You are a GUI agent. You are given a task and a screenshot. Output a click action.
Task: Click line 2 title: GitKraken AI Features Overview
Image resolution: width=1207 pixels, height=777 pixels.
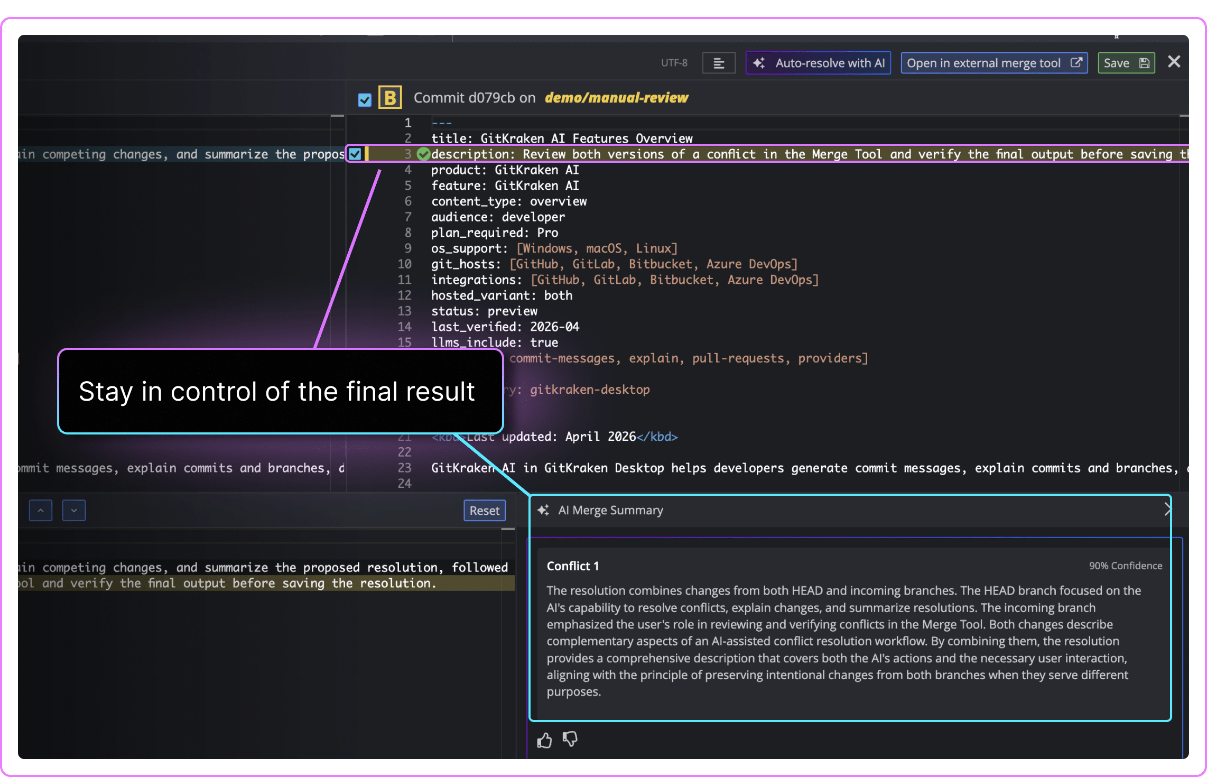(562, 138)
